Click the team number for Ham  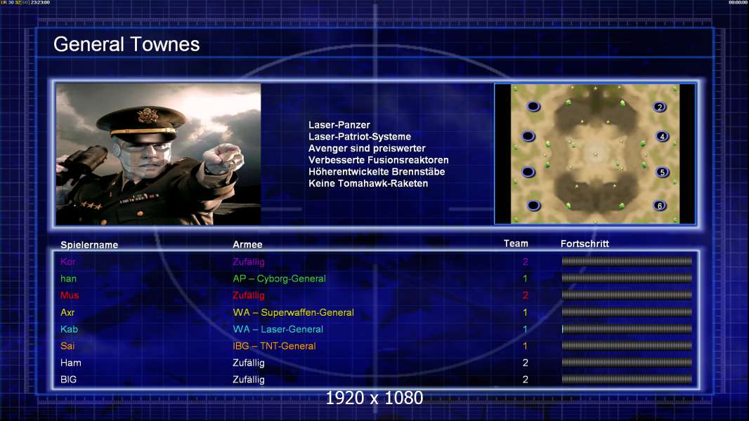click(525, 363)
